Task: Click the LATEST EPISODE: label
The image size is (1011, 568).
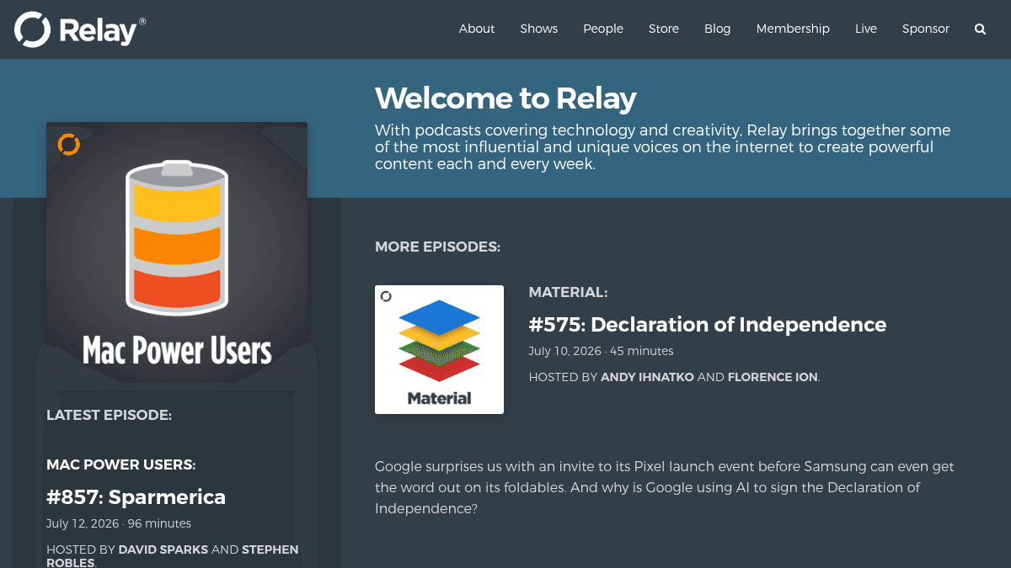Action: 110,415
